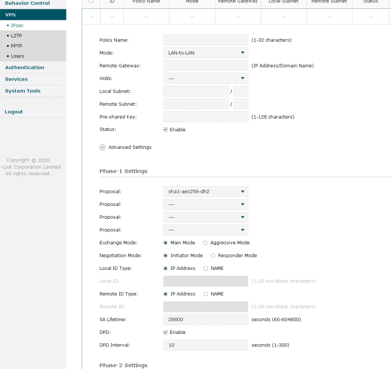Open the third Phase-1 Proposal dropdown
391x369 pixels.
205,217
